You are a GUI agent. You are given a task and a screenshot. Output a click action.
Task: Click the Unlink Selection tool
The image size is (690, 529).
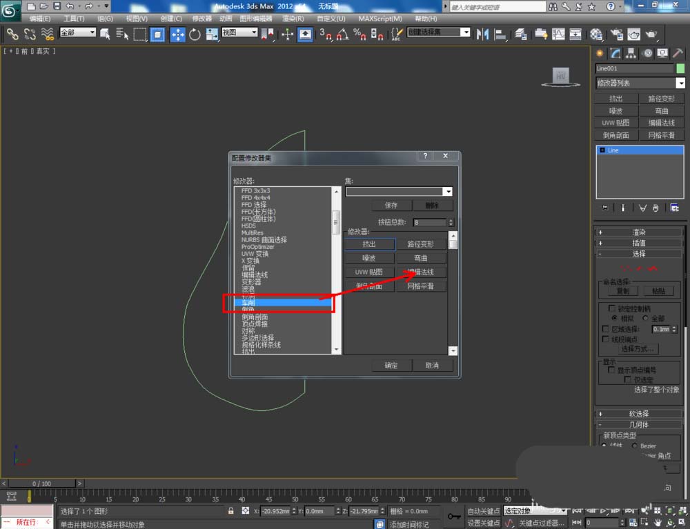pyautogui.click(x=30, y=34)
